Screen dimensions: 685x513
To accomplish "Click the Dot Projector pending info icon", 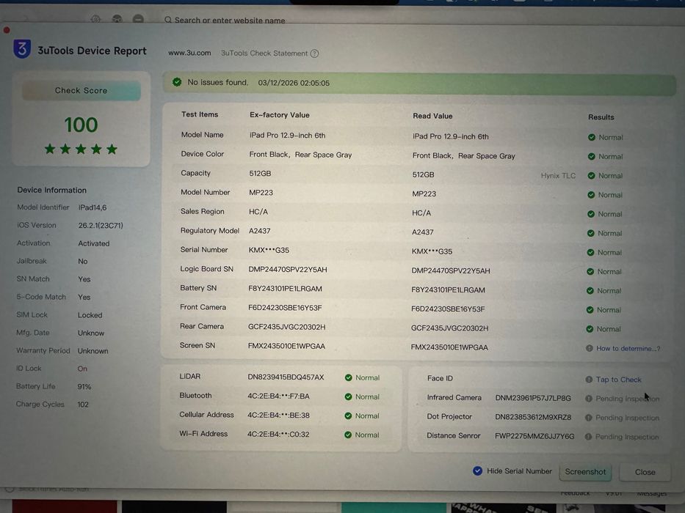I will point(588,418).
